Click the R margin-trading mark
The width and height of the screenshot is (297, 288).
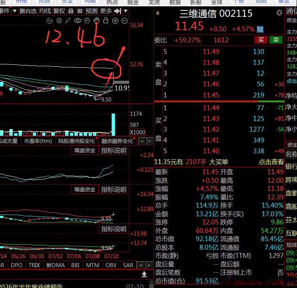pyautogui.click(x=158, y=13)
